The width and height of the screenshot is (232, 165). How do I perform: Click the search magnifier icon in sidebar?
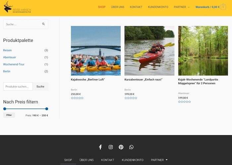pos(43,24)
